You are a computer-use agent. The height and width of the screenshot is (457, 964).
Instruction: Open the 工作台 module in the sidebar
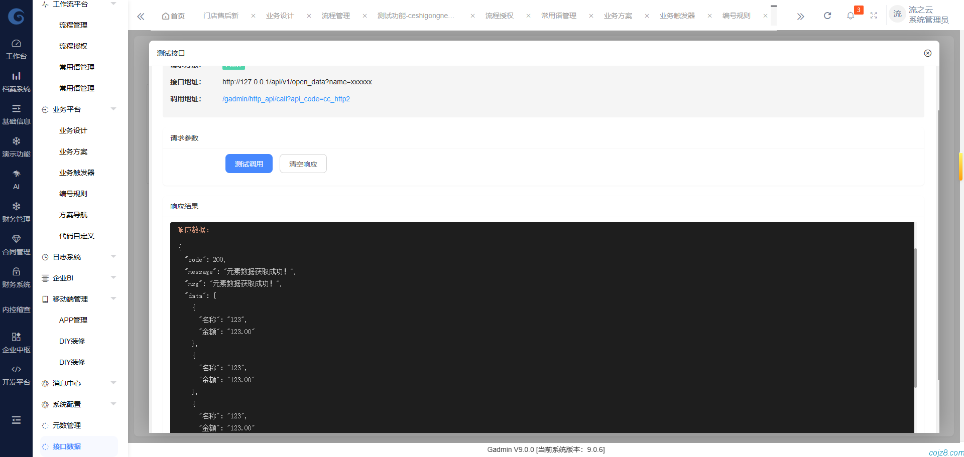point(16,48)
